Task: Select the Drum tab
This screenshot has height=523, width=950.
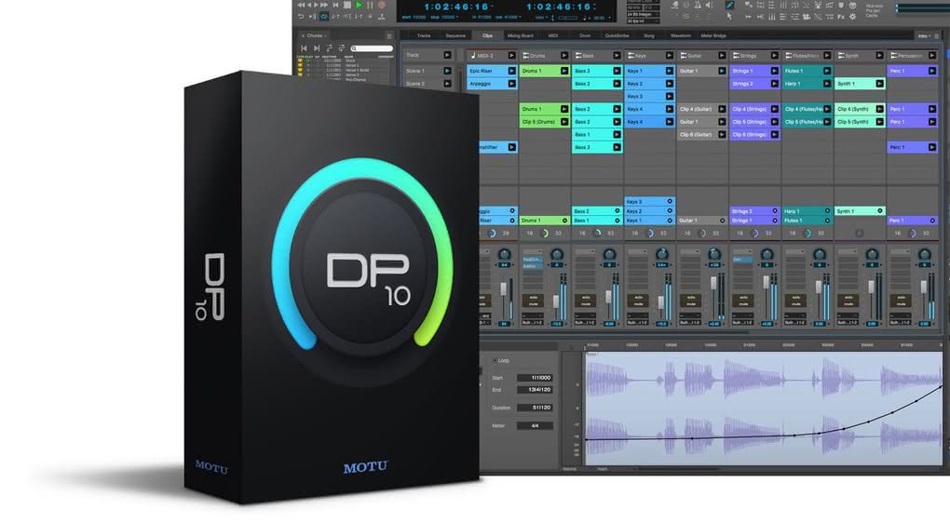Action: point(585,35)
